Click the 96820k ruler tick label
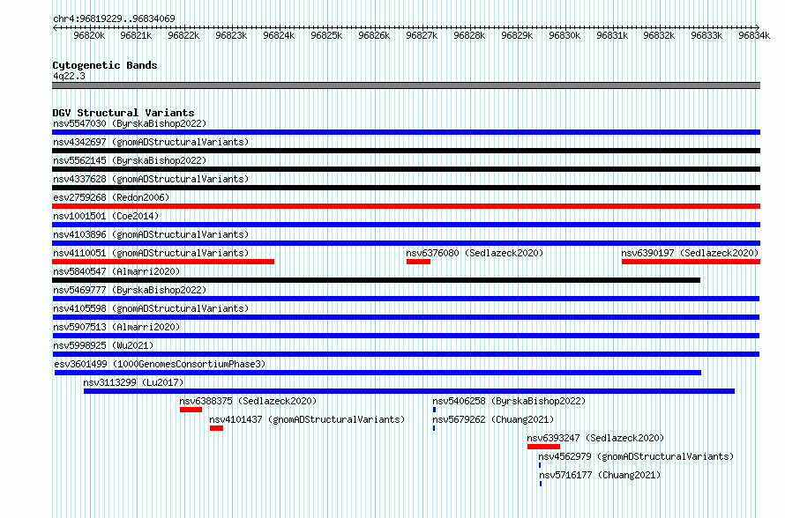The image size is (785, 518). coord(89,35)
